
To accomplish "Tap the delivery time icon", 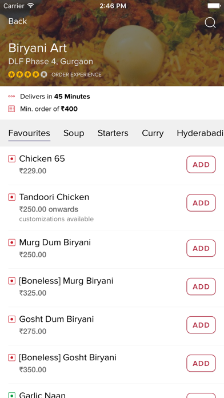I will point(11,97).
